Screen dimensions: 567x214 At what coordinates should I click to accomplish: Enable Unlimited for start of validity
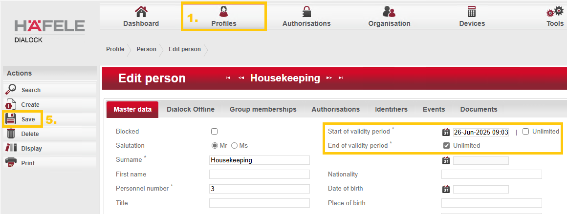tap(525, 132)
